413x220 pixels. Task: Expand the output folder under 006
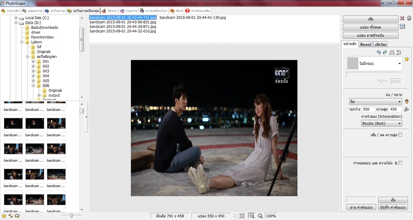coord(39,95)
